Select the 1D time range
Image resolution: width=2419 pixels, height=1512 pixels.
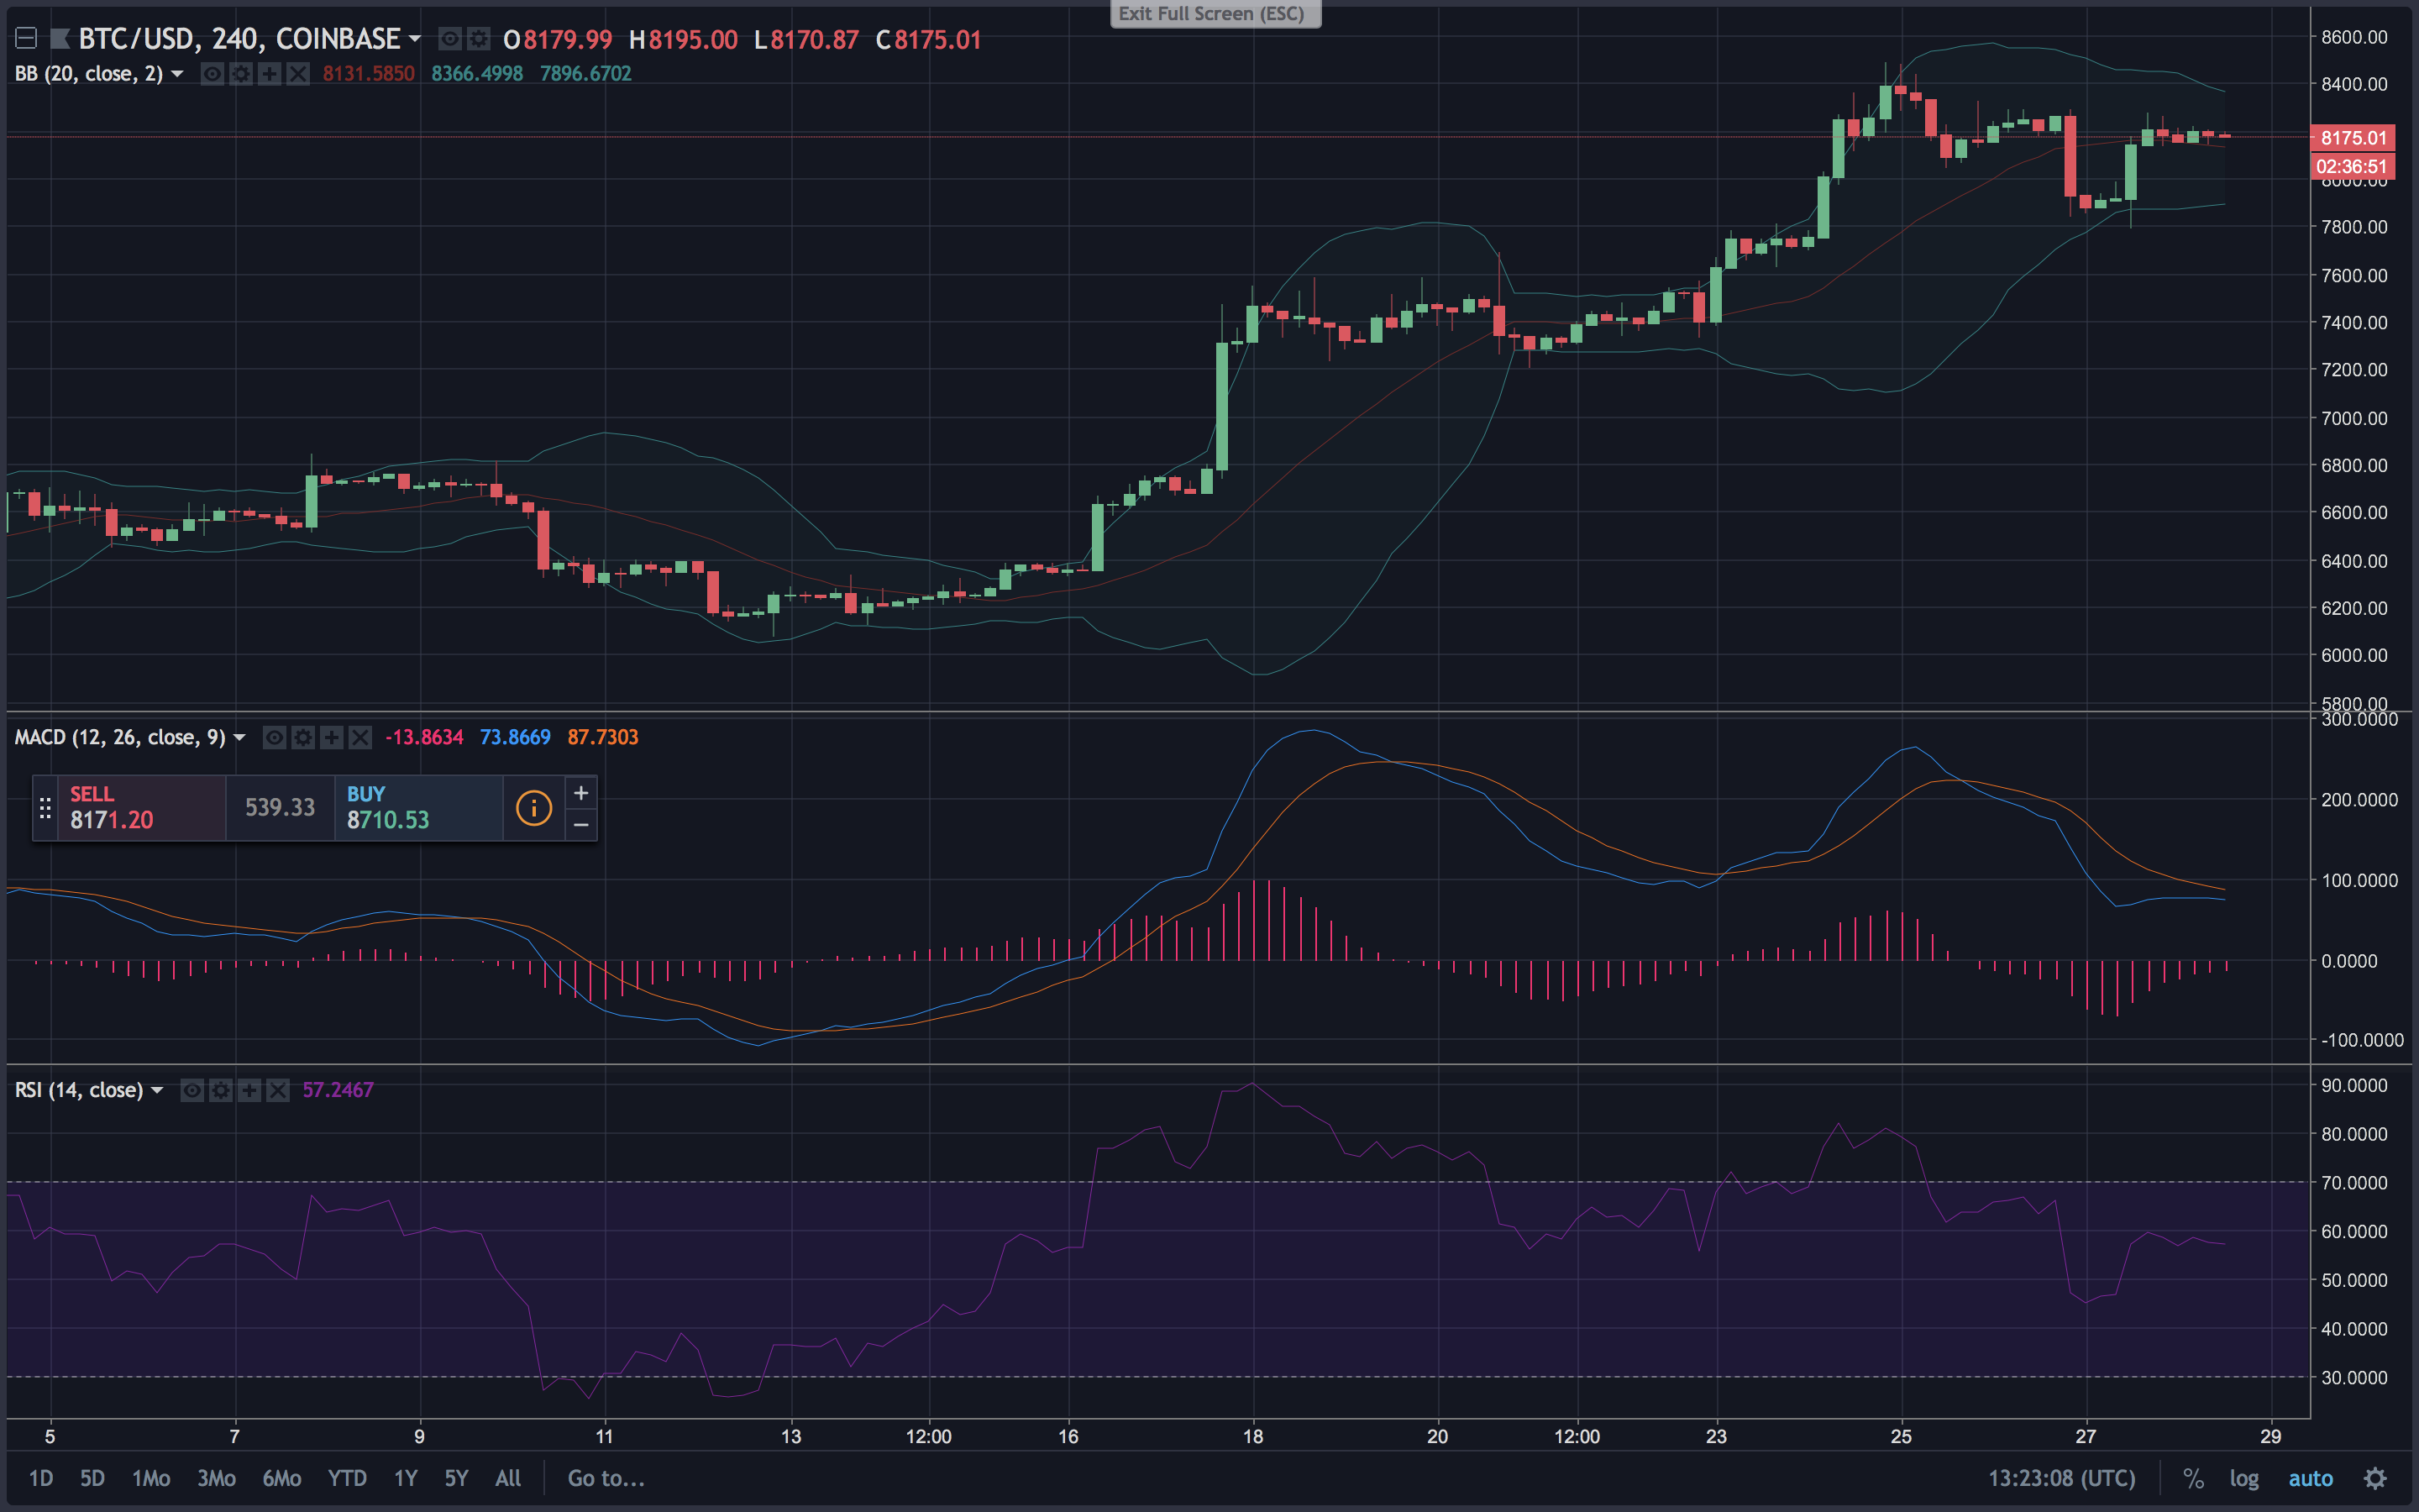coord(41,1478)
